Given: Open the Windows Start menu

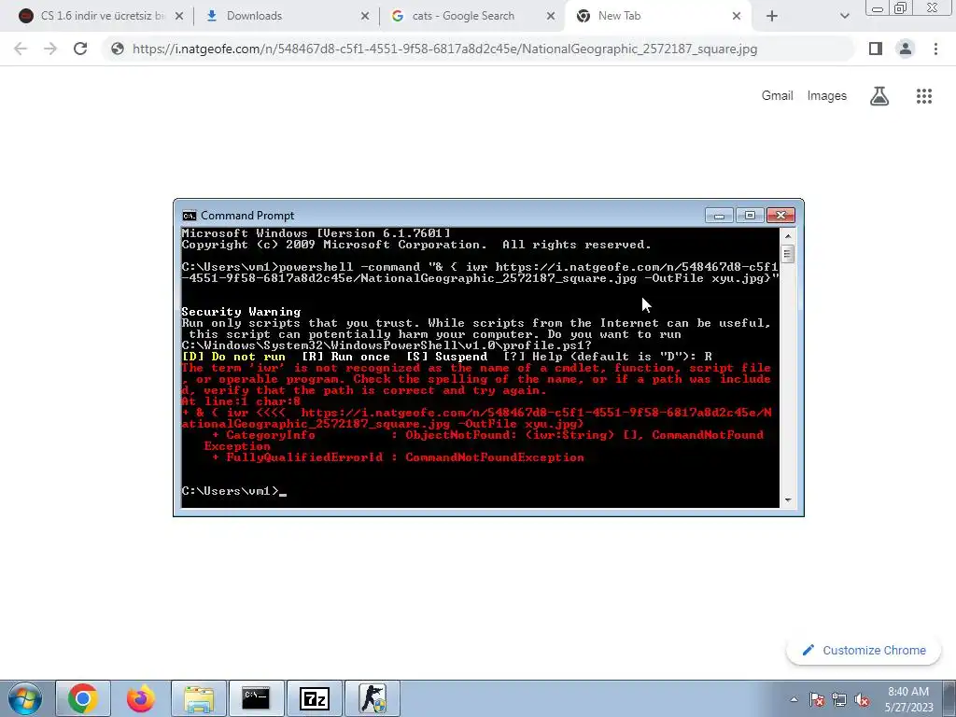Looking at the screenshot, I should click(24, 698).
